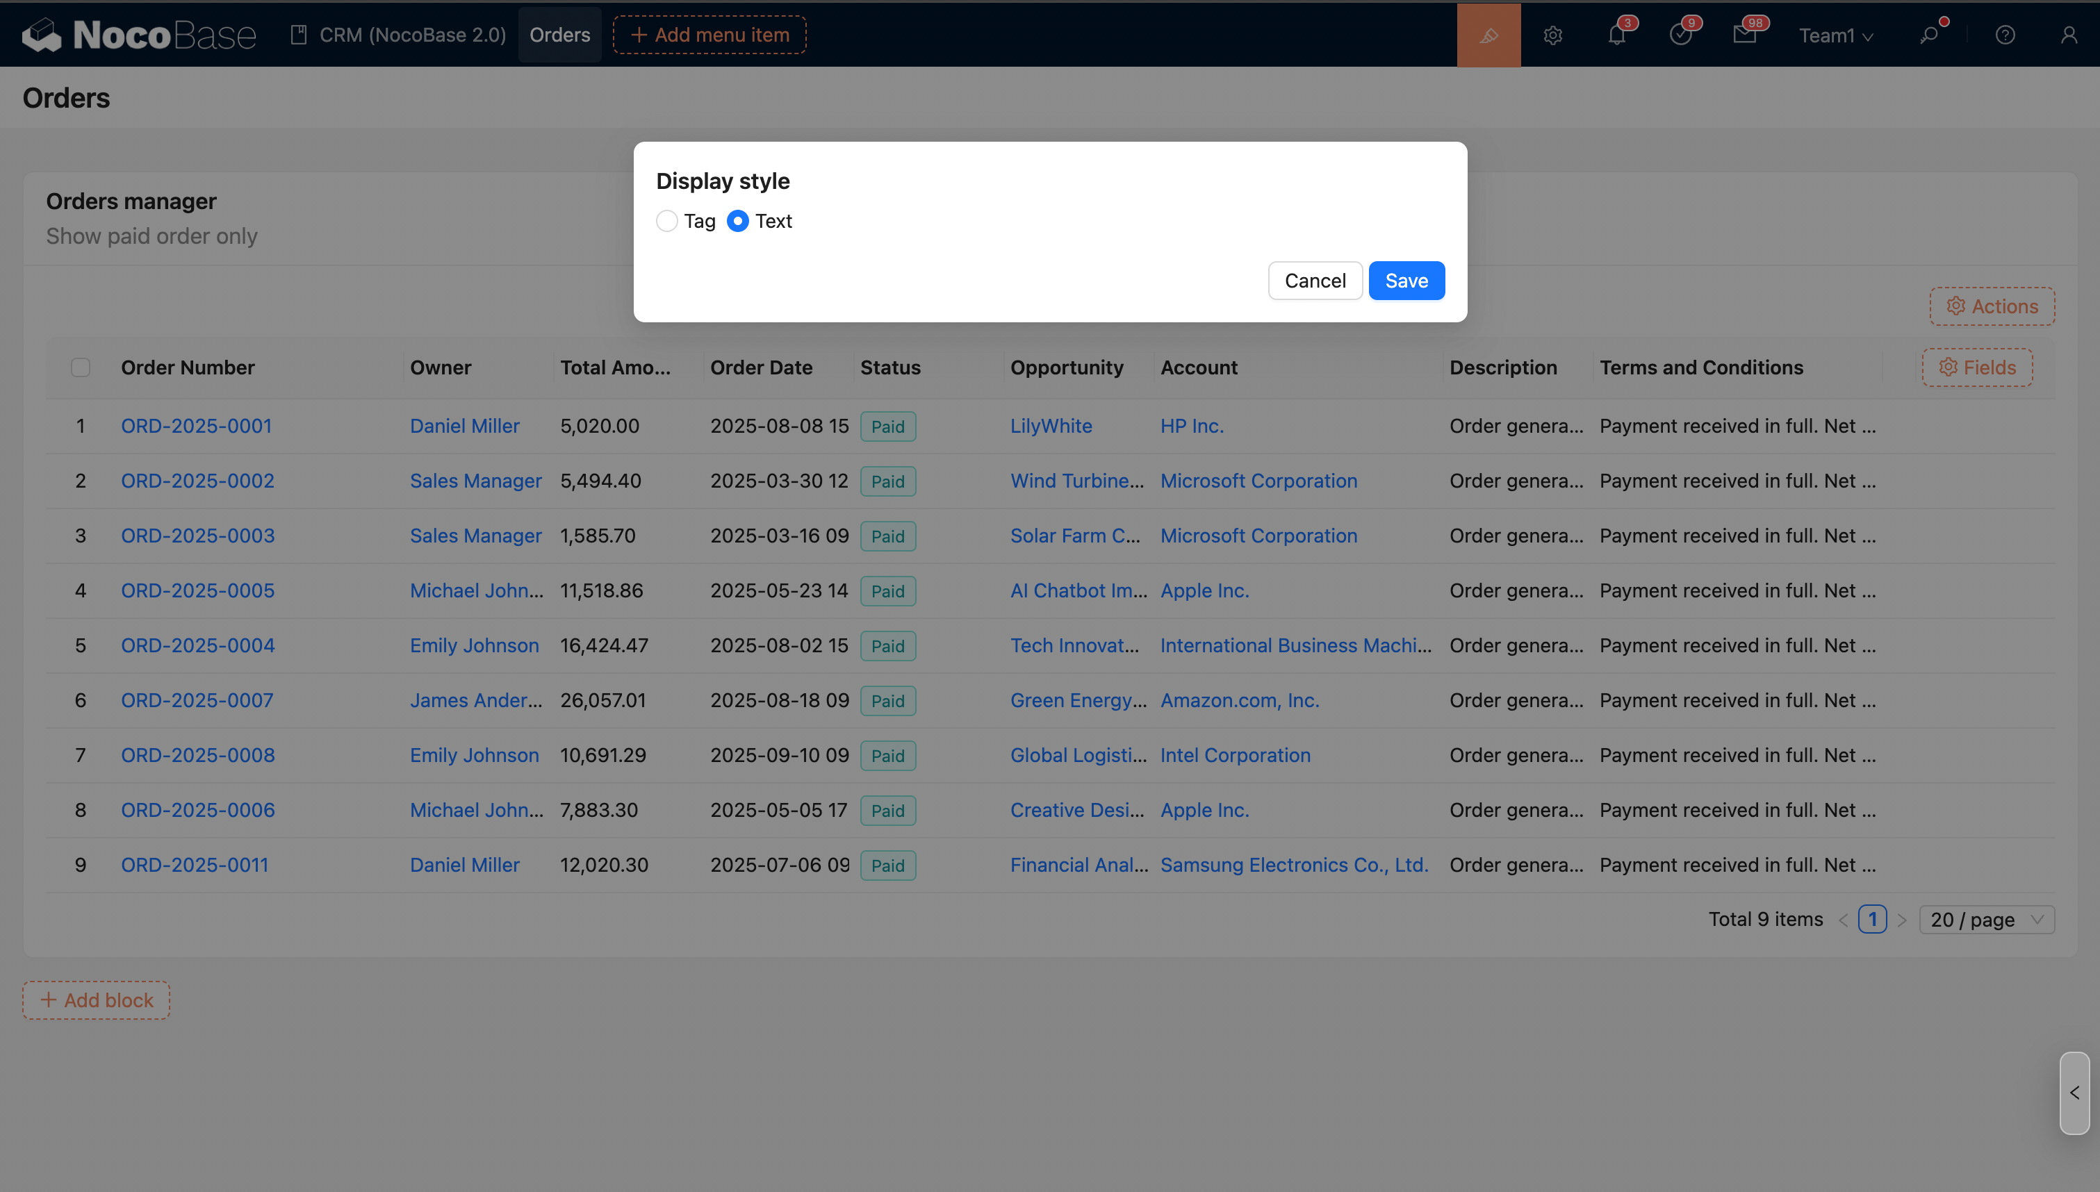The width and height of the screenshot is (2100, 1192).
Task: Open the 20 / page size dropdown
Action: coord(1987,920)
